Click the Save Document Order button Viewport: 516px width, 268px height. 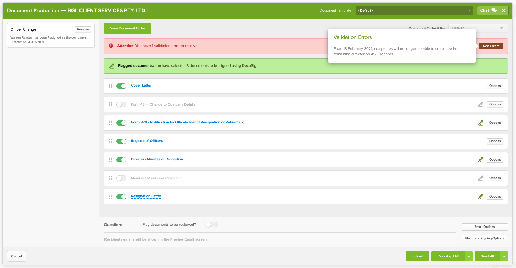tap(127, 29)
